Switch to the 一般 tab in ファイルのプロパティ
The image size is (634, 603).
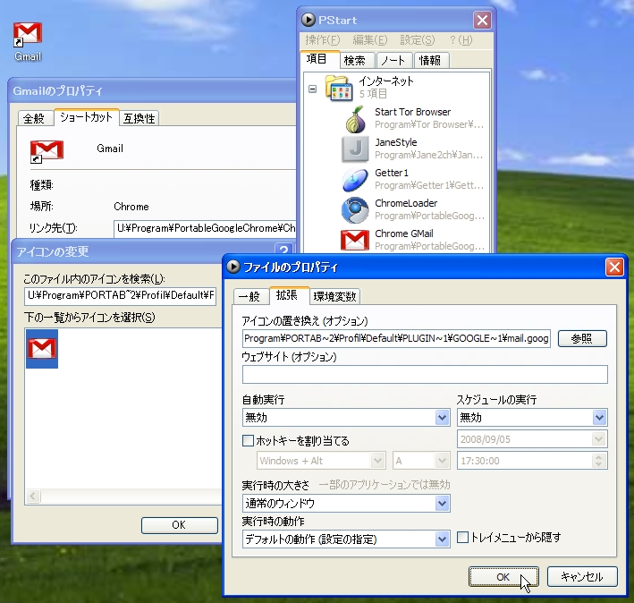251,296
